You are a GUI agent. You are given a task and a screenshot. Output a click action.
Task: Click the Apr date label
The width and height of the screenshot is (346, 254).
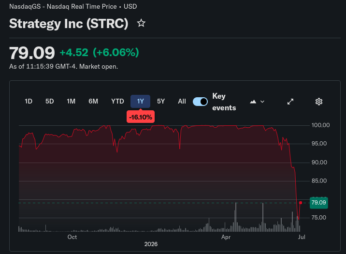[x=226, y=237]
